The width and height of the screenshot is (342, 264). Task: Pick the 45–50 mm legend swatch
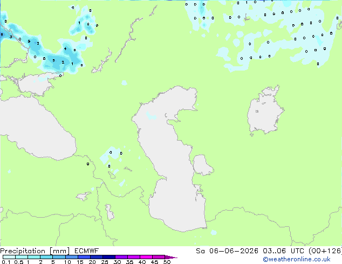[x=159, y=257]
